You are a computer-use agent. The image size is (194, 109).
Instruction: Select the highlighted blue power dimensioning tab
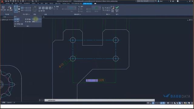[x=88, y=4]
